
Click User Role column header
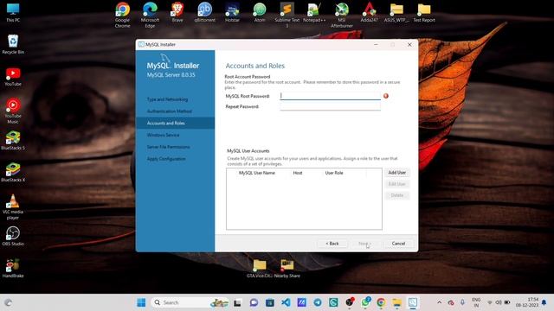click(334, 173)
